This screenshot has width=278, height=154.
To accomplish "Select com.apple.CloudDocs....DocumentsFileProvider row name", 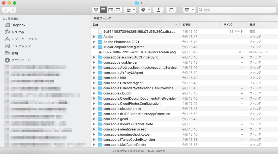I will (x=140, y=99).
